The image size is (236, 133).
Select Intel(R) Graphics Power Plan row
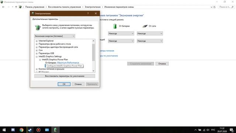point(55,59)
